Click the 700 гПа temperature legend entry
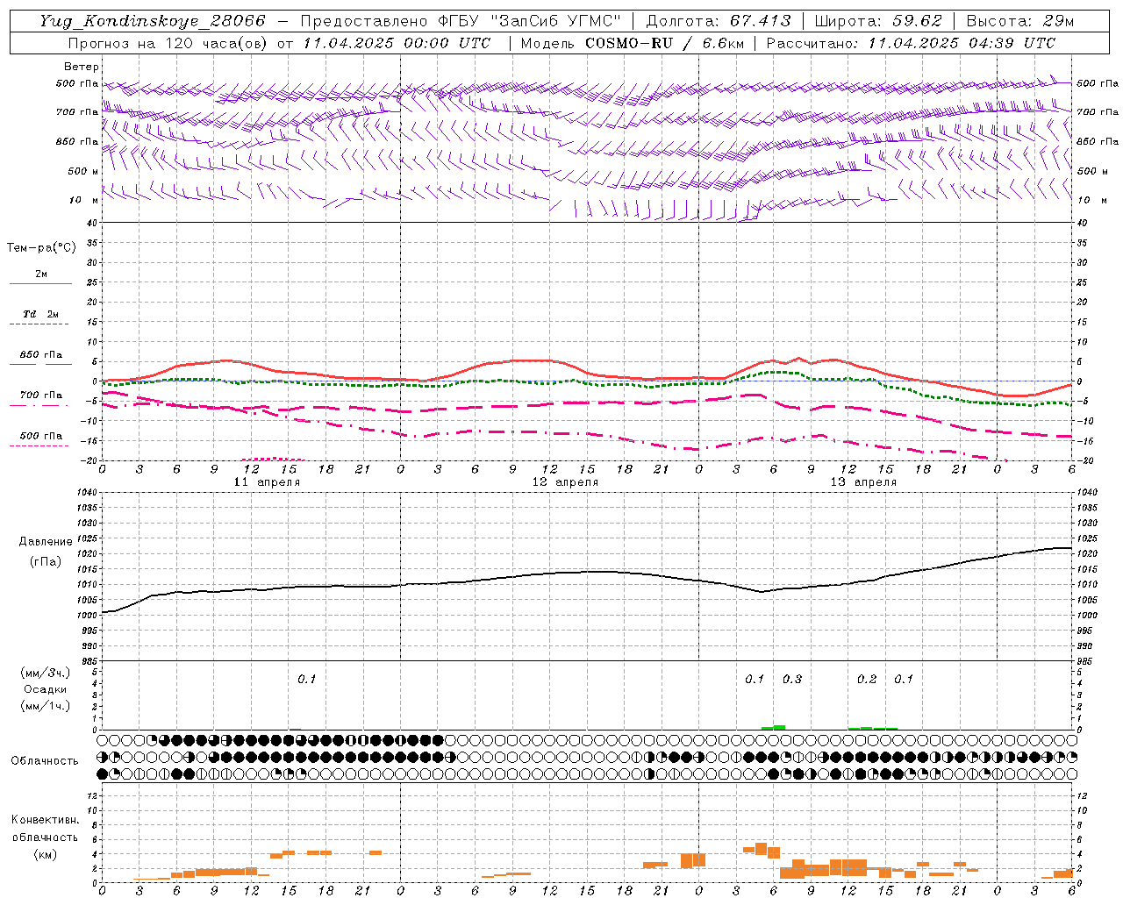The image size is (1123, 898). pyautogui.click(x=41, y=396)
